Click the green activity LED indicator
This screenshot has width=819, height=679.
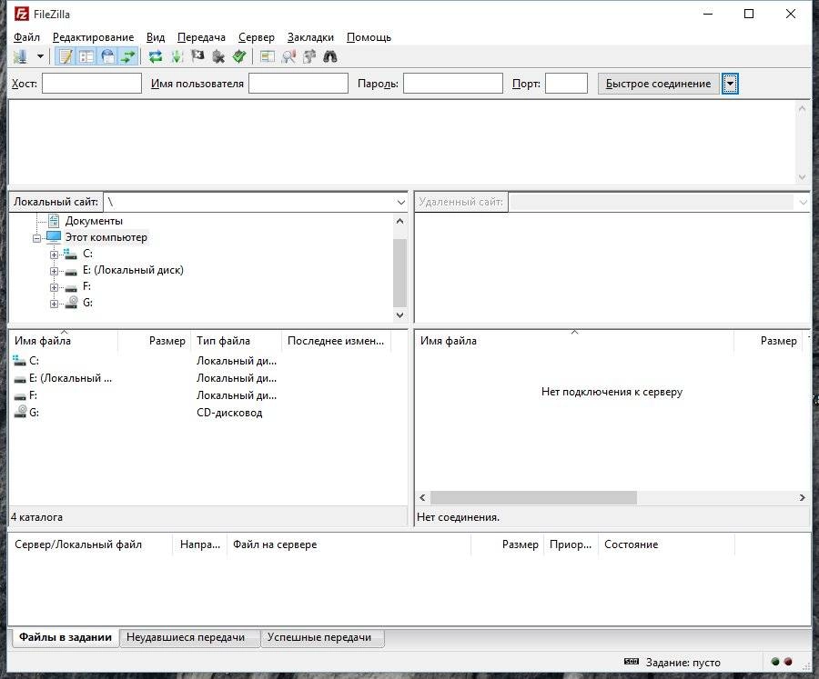(x=775, y=662)
